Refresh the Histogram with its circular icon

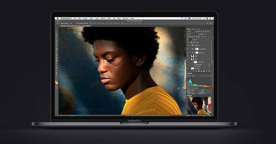coord(211,76)
